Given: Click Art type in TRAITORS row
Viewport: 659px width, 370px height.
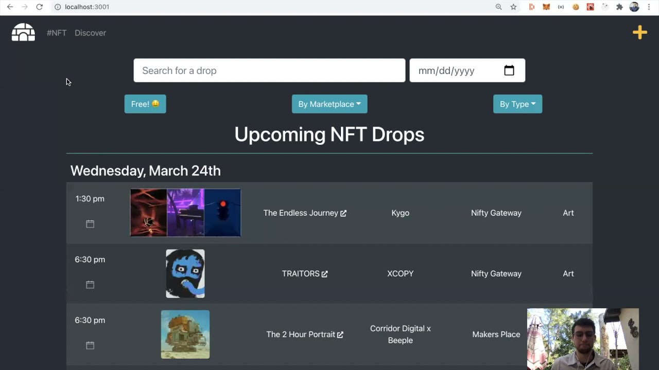Looking at the screenshot, I should 568,273.
